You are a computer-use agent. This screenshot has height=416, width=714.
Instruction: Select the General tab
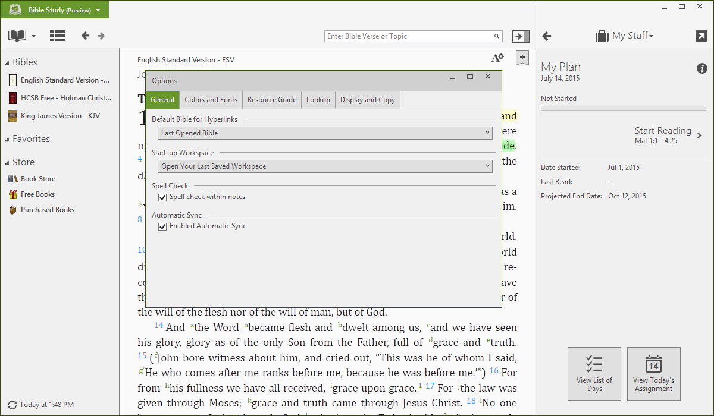pos(162,100)
